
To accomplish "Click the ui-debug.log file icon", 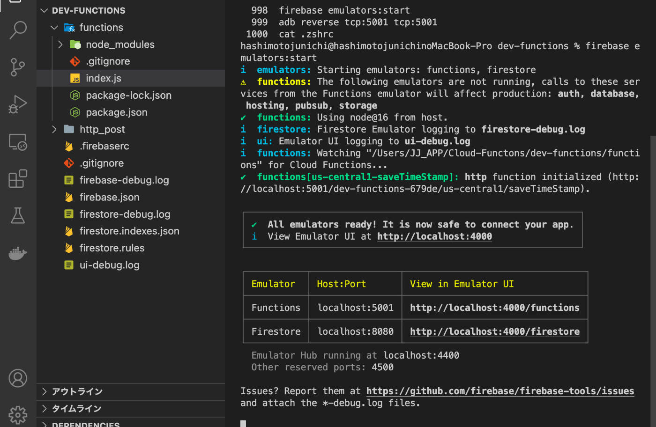I will [69, 265].
